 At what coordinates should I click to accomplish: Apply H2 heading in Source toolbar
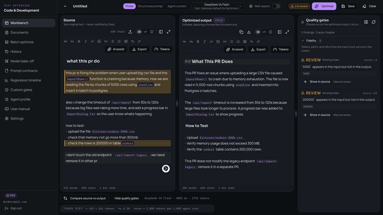click(66, 41)
